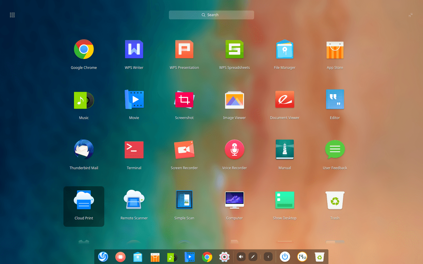Open User Feedback
The width and height of the screenshot is (423, 264).
(335, 150)
